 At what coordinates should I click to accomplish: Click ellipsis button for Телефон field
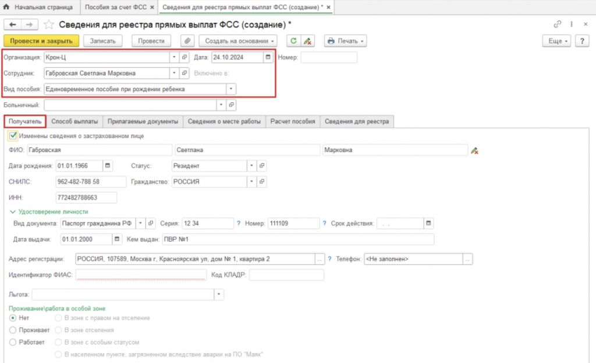click(x=467, y=259)
